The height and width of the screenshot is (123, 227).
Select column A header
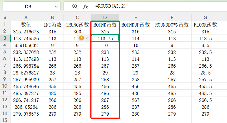click(26, 17)
